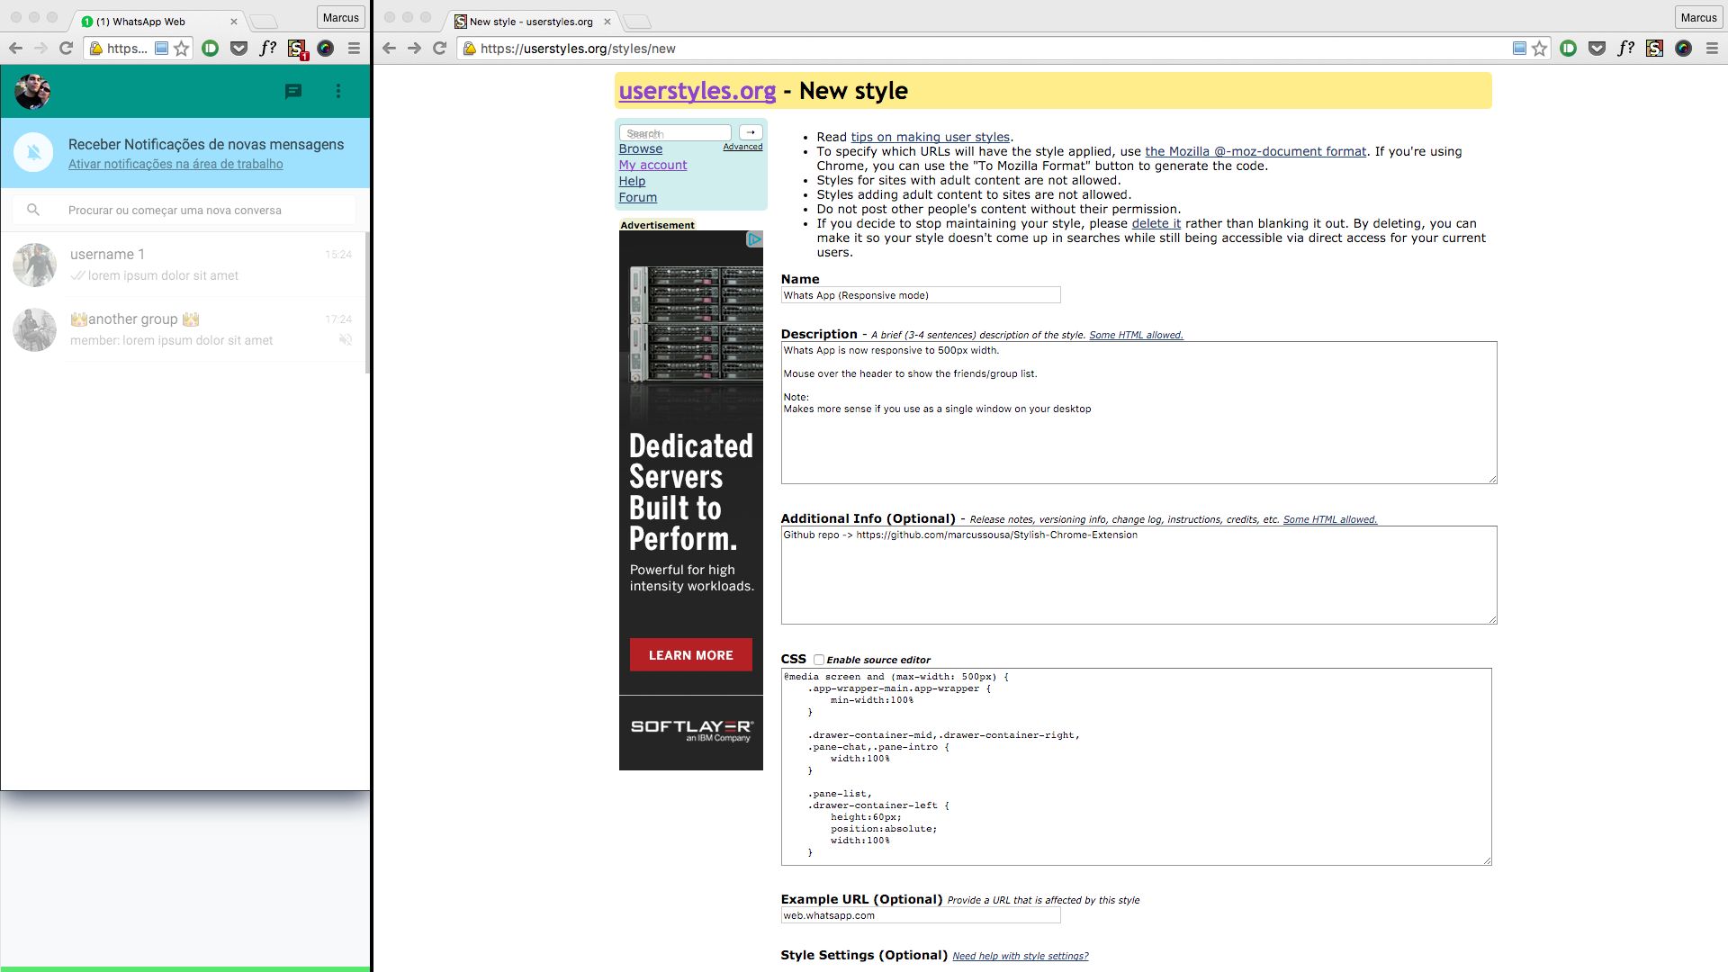The width and height of the screenshot is (1728, 972).
Task: Open Chrome hamburger menu in userstyles window
Action: (x=1713, y=49)
